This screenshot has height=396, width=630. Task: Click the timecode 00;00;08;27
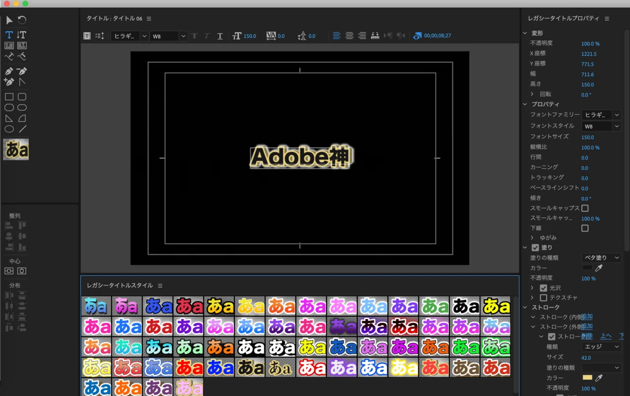click(438, 36)
